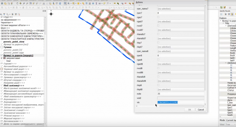Open the rgazt7 dropdown
Screen dimensions: 236x127
pyautogui.click(x=181, y=21)
